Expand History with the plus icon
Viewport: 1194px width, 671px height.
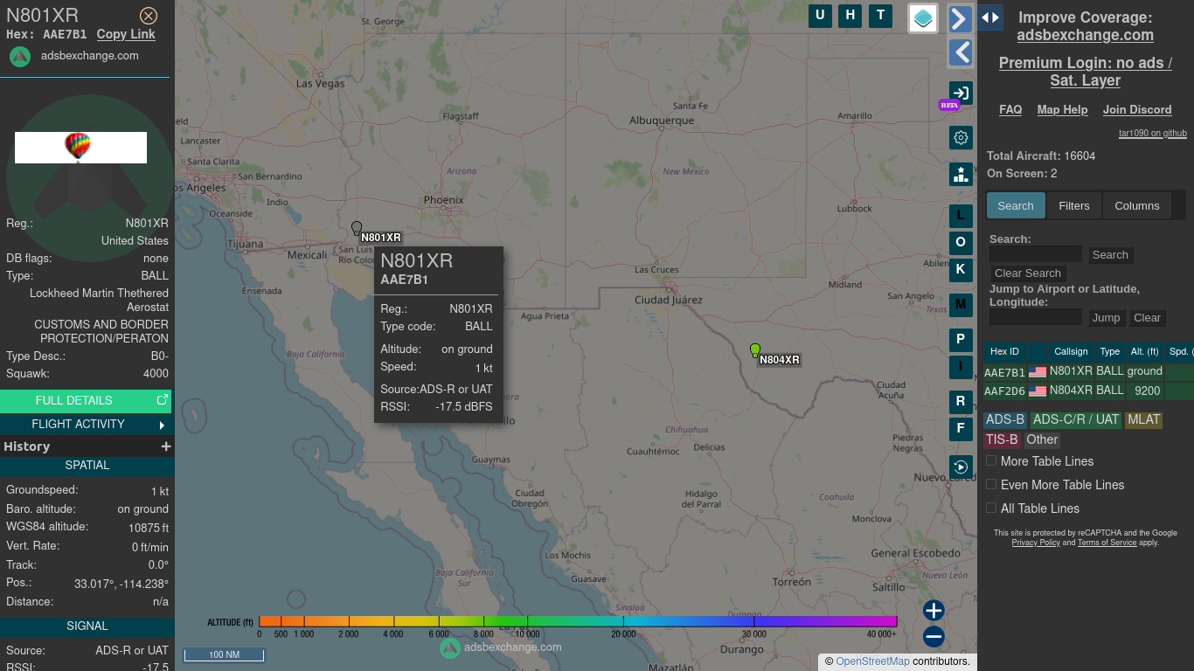pos(166,446)
